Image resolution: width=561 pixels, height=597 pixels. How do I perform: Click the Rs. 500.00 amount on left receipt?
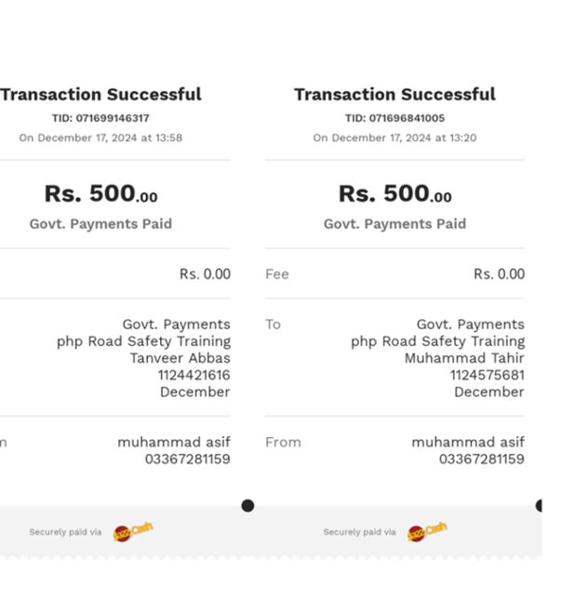(x=100, y=194)
